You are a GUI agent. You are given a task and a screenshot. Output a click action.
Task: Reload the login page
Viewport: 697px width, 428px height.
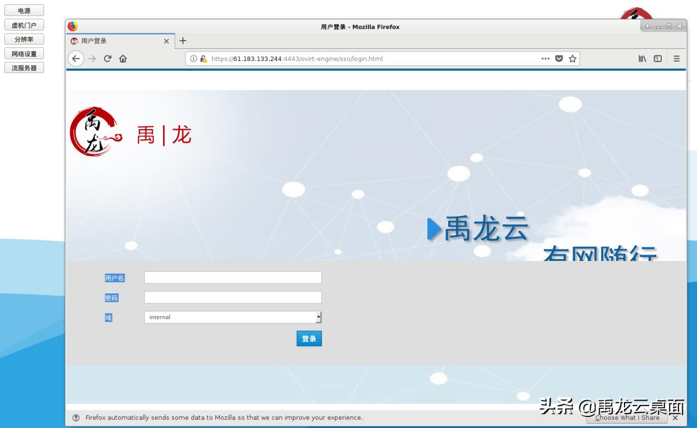[107, 58]
